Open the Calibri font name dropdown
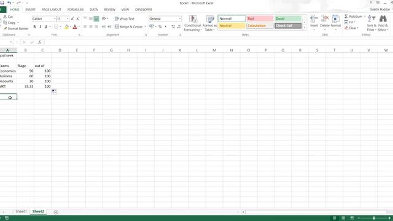Image resolution: width=393 pixels, height=221 pixels. click(x=55, y=19)
